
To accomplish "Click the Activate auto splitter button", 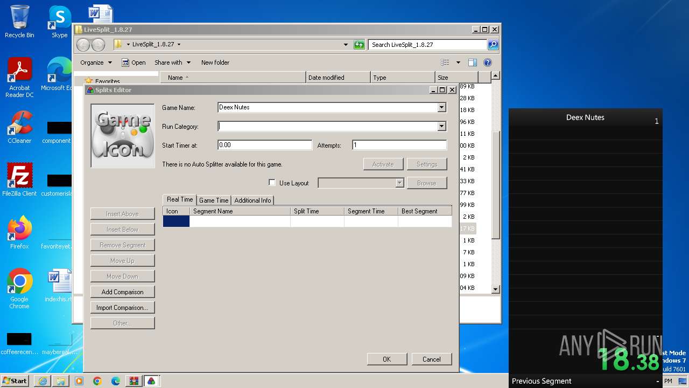I will point(383,164).
